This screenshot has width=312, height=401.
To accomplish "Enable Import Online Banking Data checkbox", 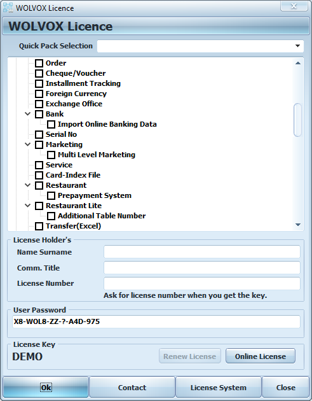I will coord(51,124).
